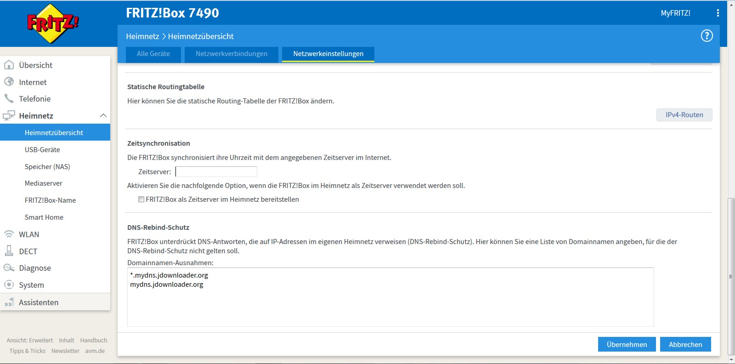Open Internet menu entry
This screenshot has height=364, width=735.
[x=33, y=82]
